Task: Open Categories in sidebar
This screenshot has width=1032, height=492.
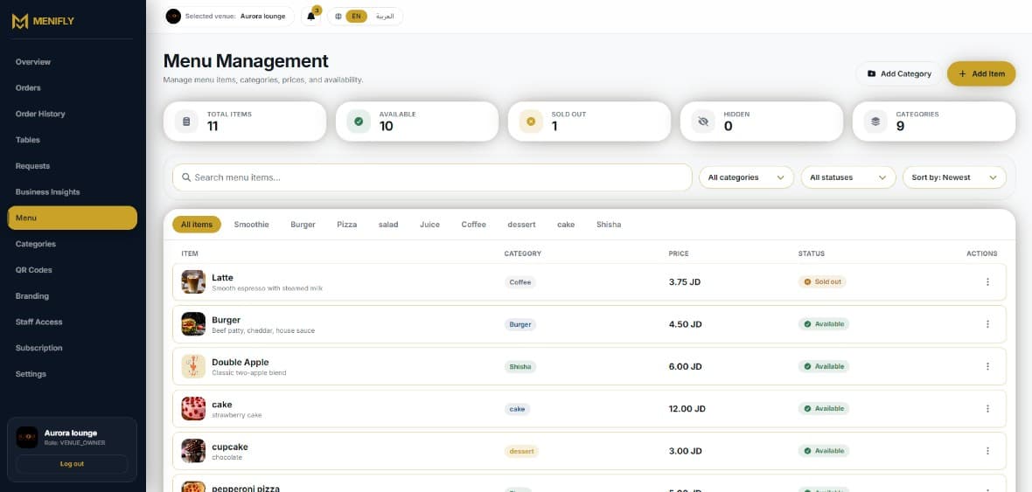Action: (73, 244)
